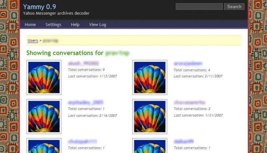Open username link above Total conversations: 4
Viewport: 267px width, 153px height.
188,64
